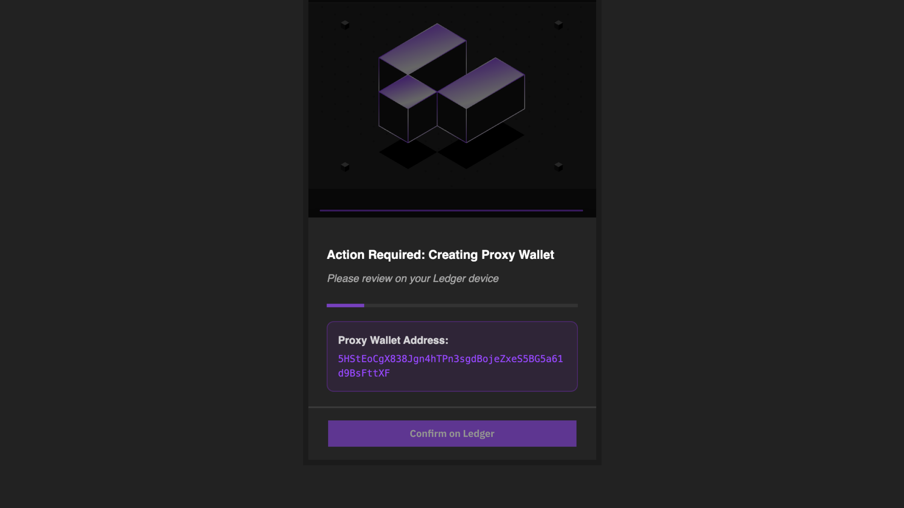Select the address ending 'd9BsFttXF' on the second line
The image size is (904, 508).
[364, 373]
